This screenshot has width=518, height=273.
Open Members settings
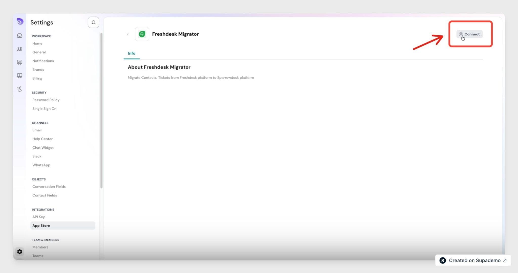(x=40, y=247)
